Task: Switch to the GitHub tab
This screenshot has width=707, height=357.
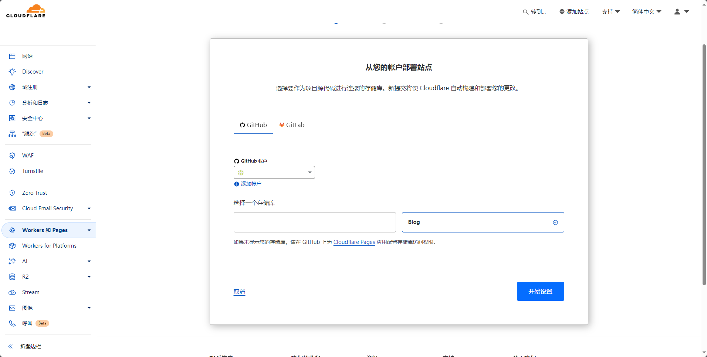Action: (253, 125)
